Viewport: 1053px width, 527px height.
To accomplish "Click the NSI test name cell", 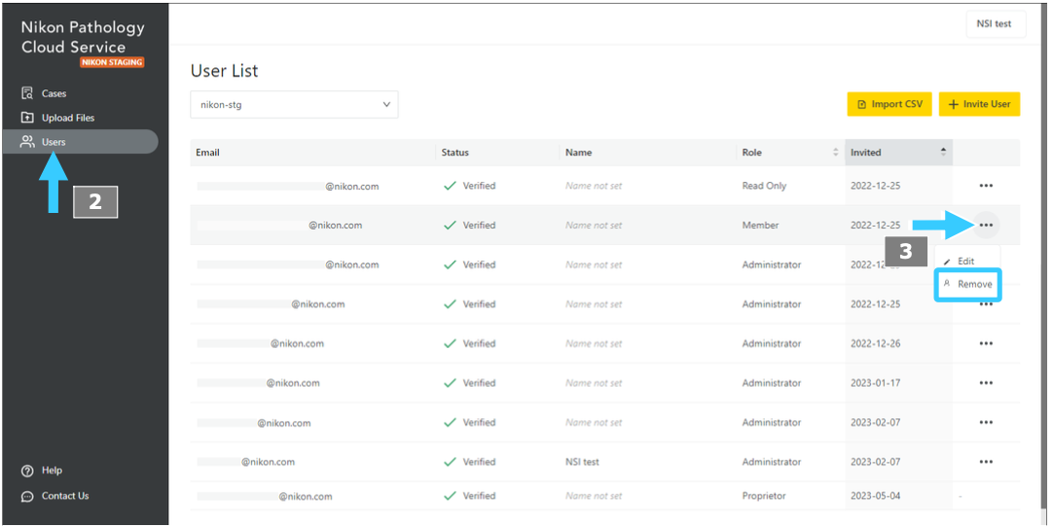I will pyautogui.click(x=582, y=462).
